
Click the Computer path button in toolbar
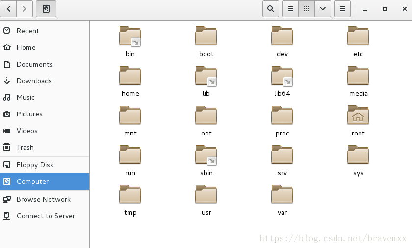[46, 9]
